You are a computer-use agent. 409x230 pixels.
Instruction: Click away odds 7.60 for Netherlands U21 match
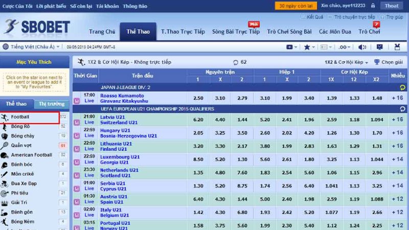[242, 173]
